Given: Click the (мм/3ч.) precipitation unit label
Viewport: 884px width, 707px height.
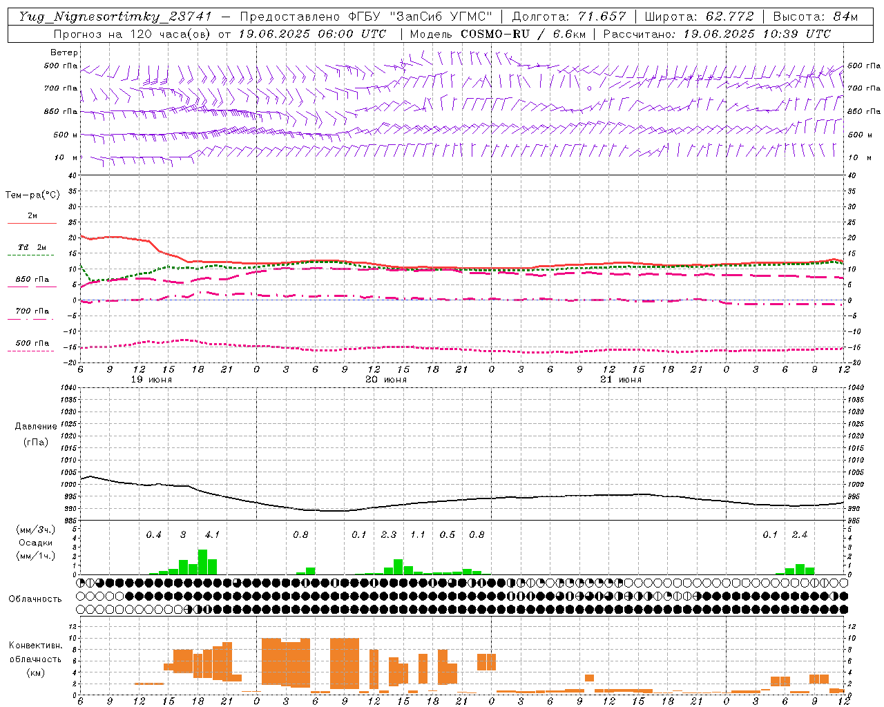Looking at the screenshot, I should (x=35, y=530).
